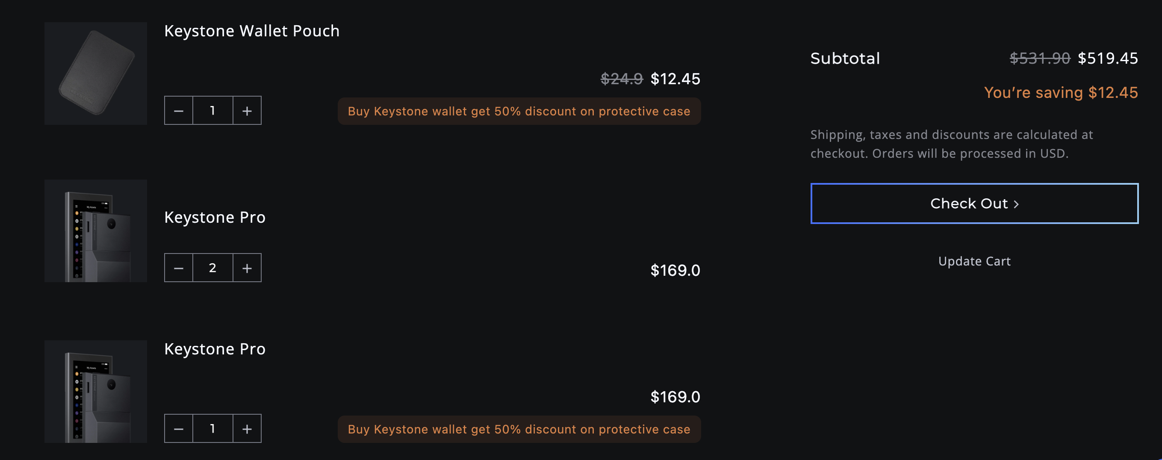Open the second Keystone Pro product title
Viewport: 1162px width, 460px height.
point(215,348)
